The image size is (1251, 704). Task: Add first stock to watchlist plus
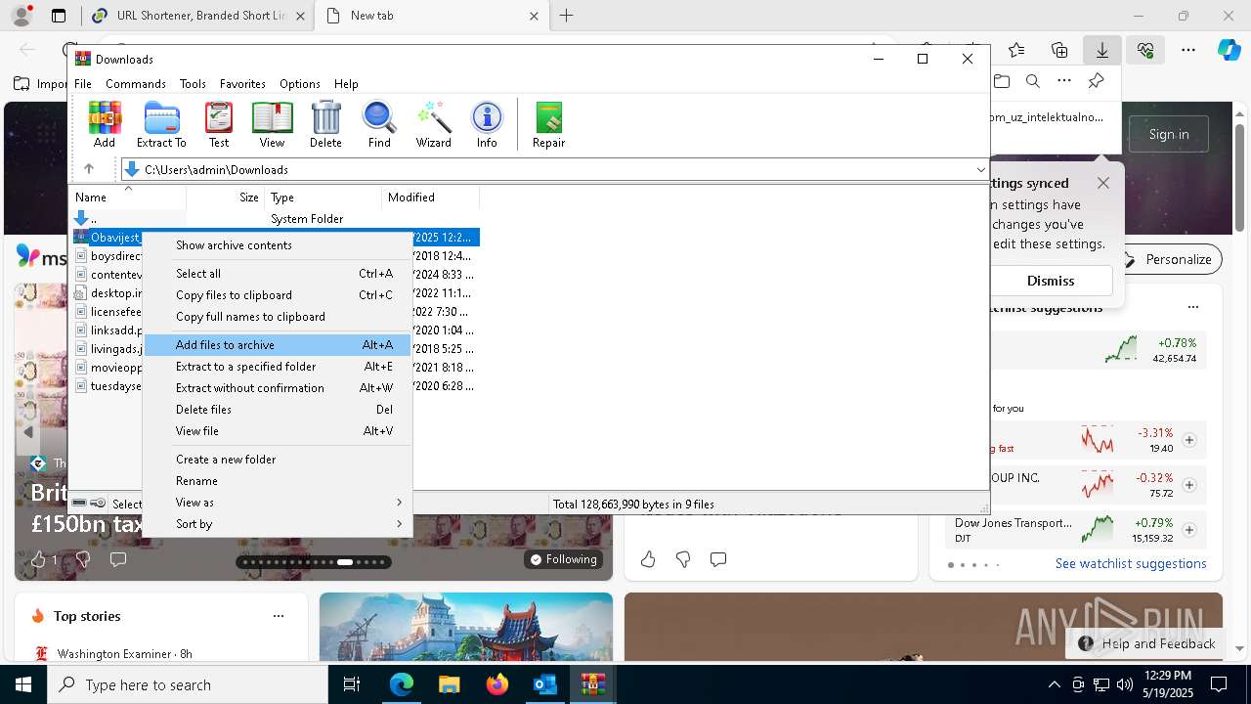[1188, 440]
